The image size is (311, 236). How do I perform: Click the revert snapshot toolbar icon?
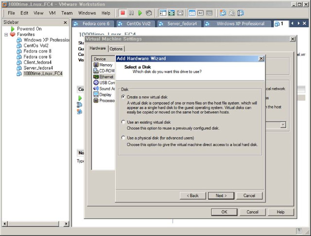[x=232, y=13]
